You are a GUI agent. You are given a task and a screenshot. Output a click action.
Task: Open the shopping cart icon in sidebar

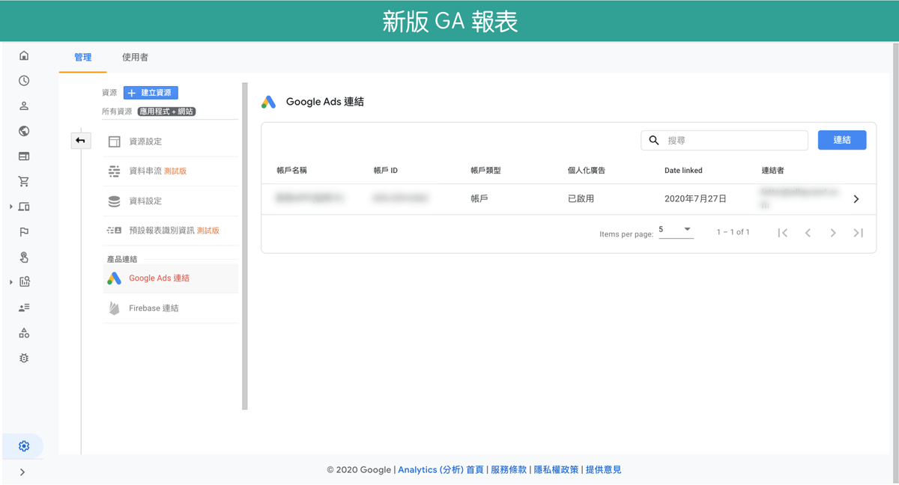click(24, 182)
